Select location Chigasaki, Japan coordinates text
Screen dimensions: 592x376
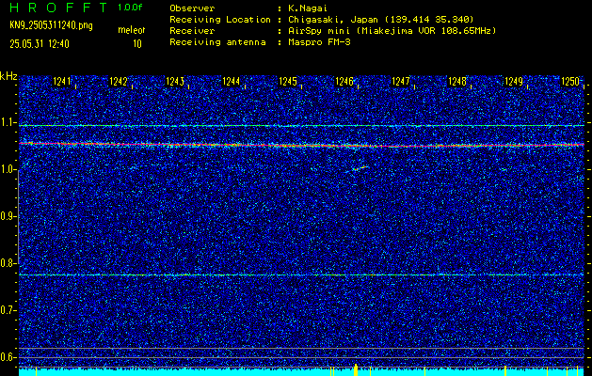381,19
